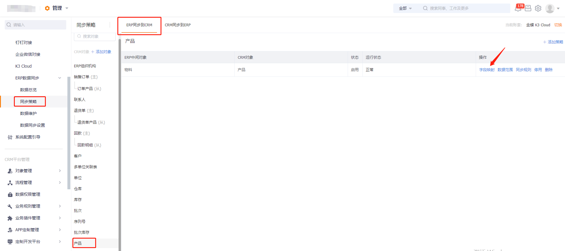The image size is (565, 251).
Task: Switch to the ERP同步到CRM tab
Action: (139, 25)
